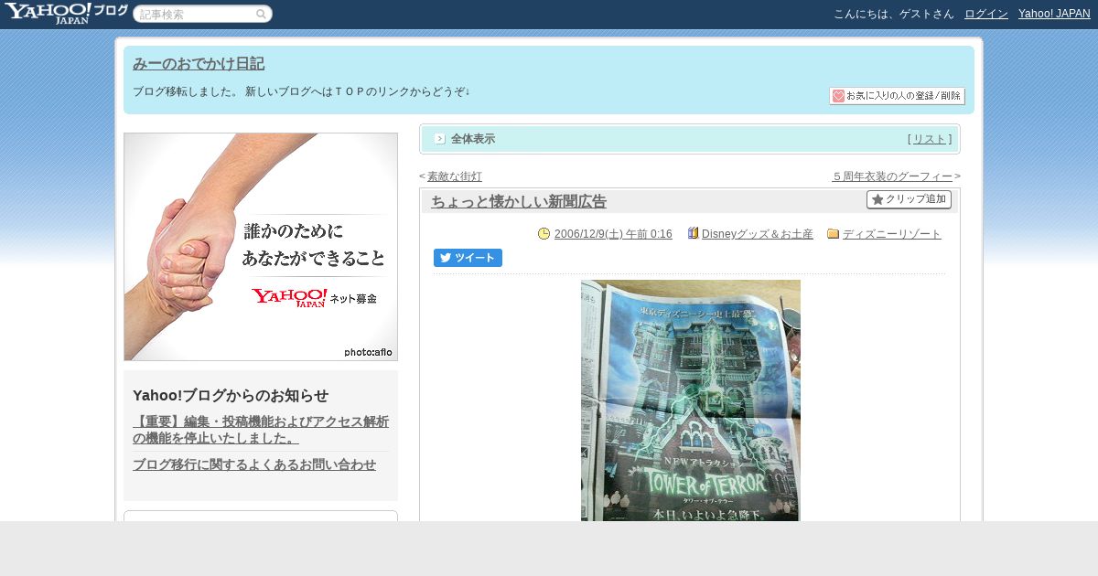Click the Yahoo! ネット募金 banner ad
Screen dimensions: 1098x576
click(x=261, y=247)
